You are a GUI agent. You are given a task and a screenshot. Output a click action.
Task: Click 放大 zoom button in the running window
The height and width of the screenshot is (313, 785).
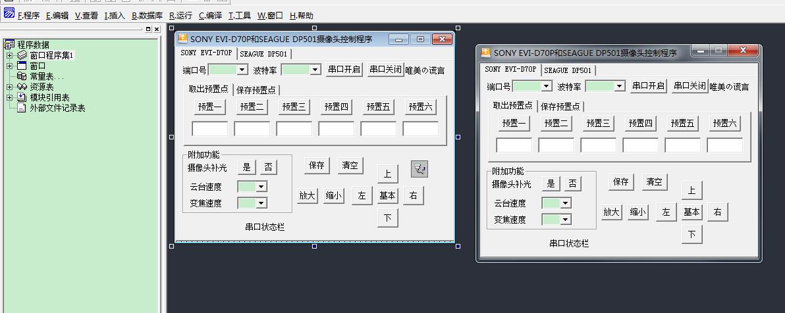click(612, 212)
